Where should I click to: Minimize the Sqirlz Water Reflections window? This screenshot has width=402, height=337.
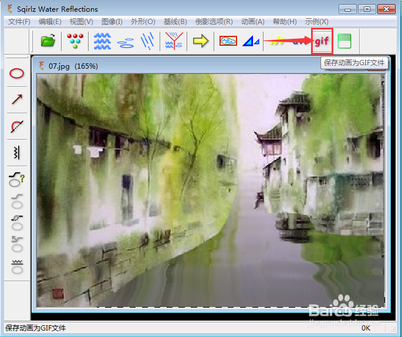(347, 9)
